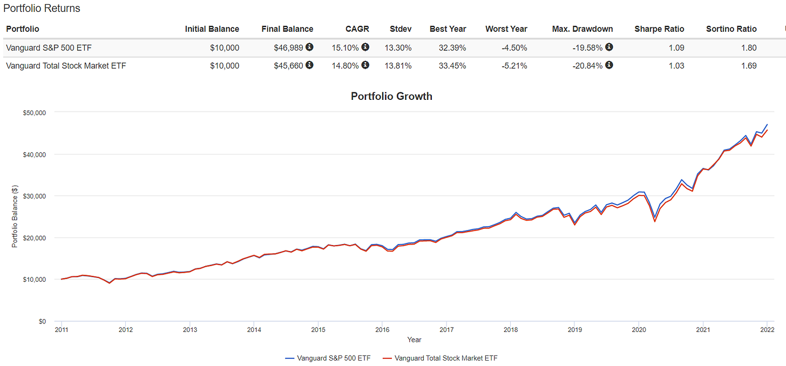Click the 1.09 Sharpe ratio value
This screenshot has width=786, height=366.
pyautogui.click(x=676, y=48)
